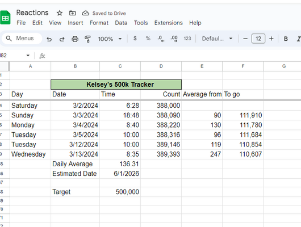Select the cell showing 119
This screenshot has height=227, width=301.
pos(202,145)
